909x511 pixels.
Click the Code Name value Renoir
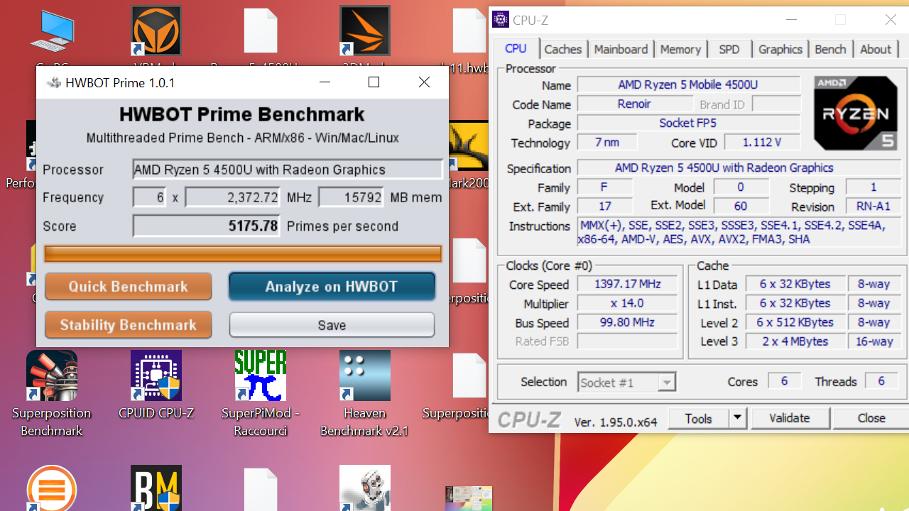tap(633, 104)
